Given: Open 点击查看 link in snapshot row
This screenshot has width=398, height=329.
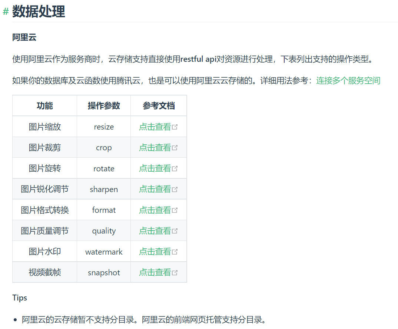Looking at the screenshot, I should coord(155,272).
